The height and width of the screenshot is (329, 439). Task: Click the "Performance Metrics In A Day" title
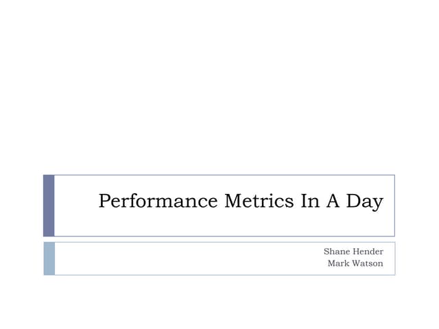(240, 202)
